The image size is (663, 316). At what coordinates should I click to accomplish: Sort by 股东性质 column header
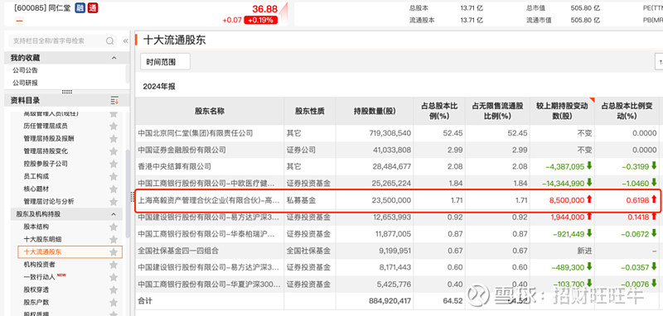pyautogui.click(x=310, y=111)
